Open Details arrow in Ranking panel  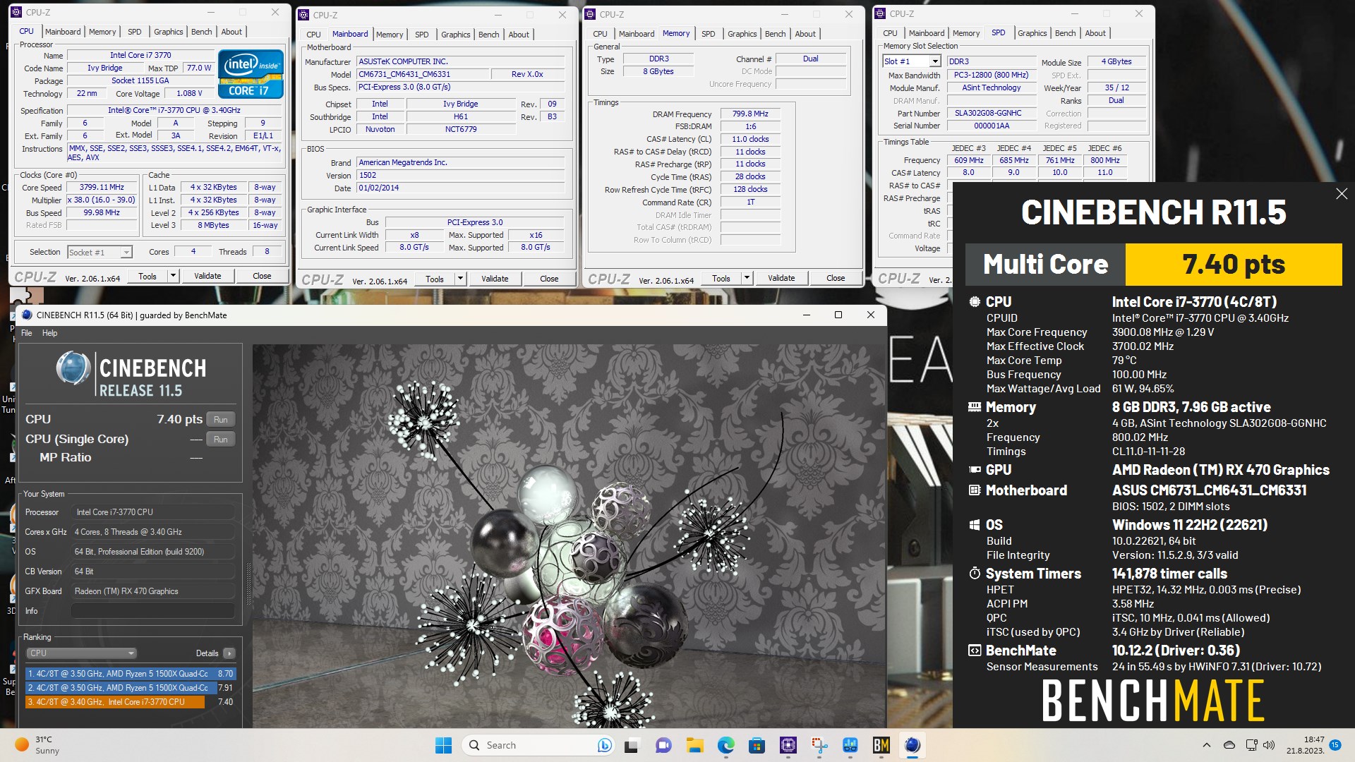pos(229,653)
